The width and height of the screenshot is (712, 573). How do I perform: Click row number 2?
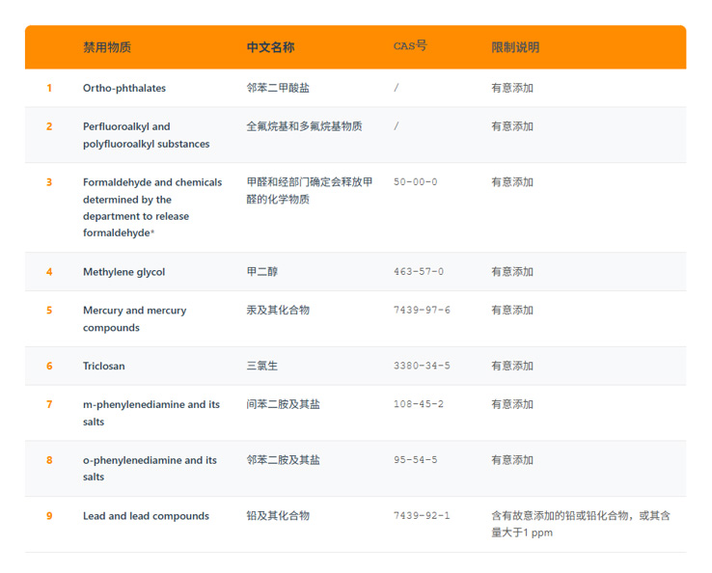click(x=49, y=126)
